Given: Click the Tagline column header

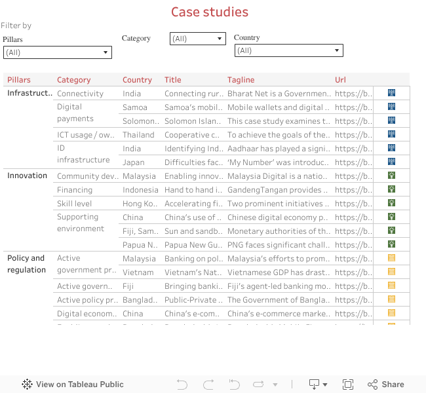Looking at the screenshot, I should pyautogui.click(x=241, y=80).
